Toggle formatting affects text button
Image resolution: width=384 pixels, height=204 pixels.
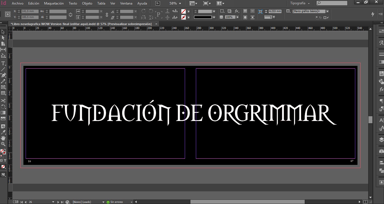[5, 160]
